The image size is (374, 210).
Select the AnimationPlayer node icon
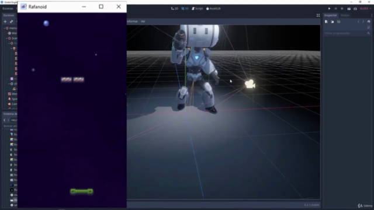point(12,79)
